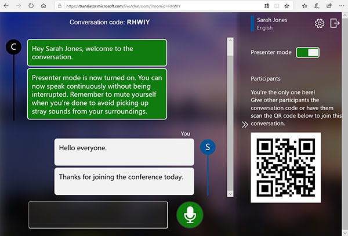Click the message text input box
Screen dimensions: 348x236
pyautogui.click(x=98, y=215)
